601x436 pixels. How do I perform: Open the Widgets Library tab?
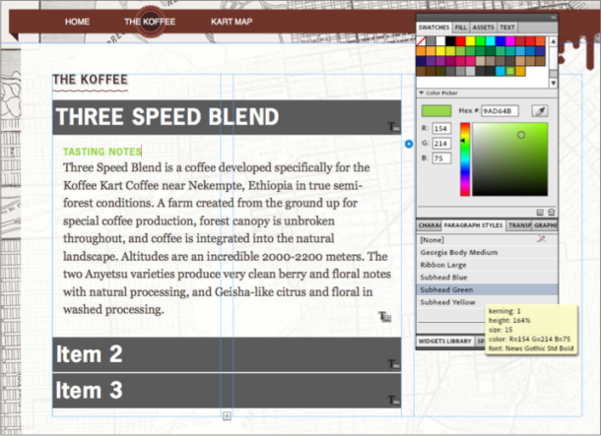click(x=445, y=342)
